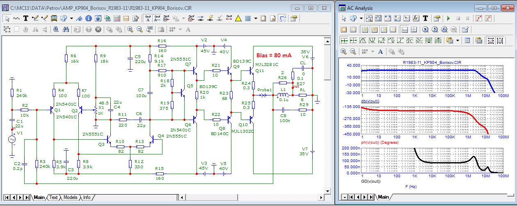Click the Peak cursor function icon

tap(363, 41)
